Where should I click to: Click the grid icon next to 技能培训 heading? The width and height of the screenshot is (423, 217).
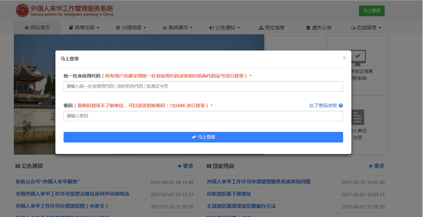(209, 166)
